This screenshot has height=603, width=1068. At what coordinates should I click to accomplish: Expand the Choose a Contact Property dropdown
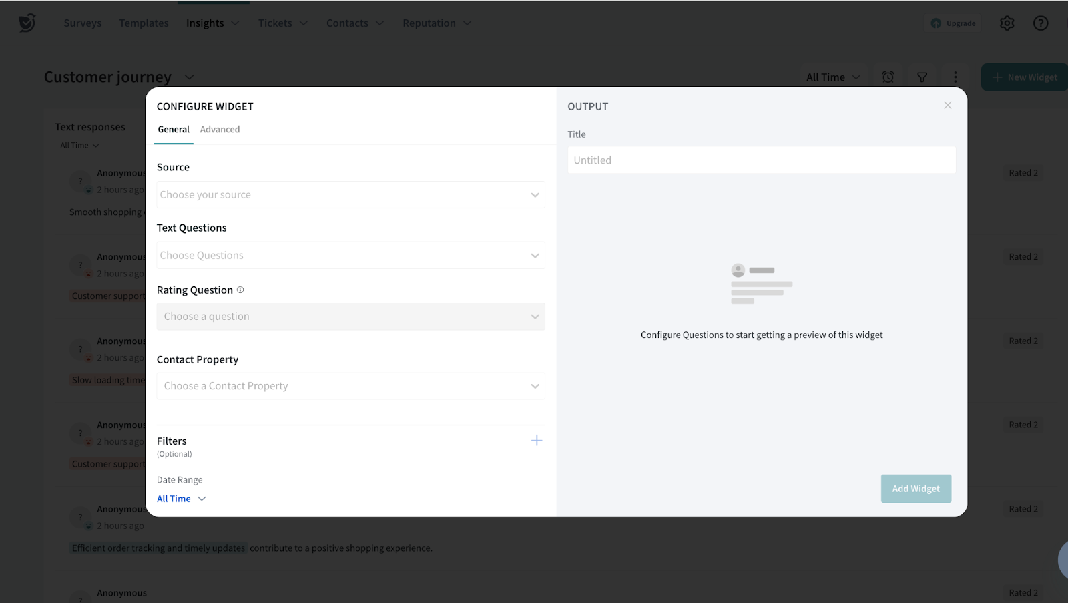click(x=350, y=386)
